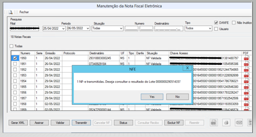Screen dimensions: 256x137
Task: Sort by the Destinatário column header
Action: click(x=104, y=53)
